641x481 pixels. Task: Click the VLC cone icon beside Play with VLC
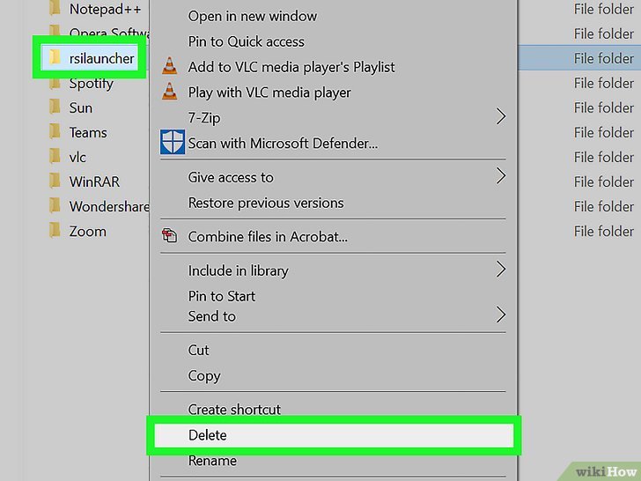(x=170, y=92)
